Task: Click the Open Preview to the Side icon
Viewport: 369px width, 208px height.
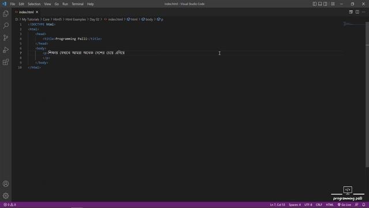Action: (x=351, y=12)
